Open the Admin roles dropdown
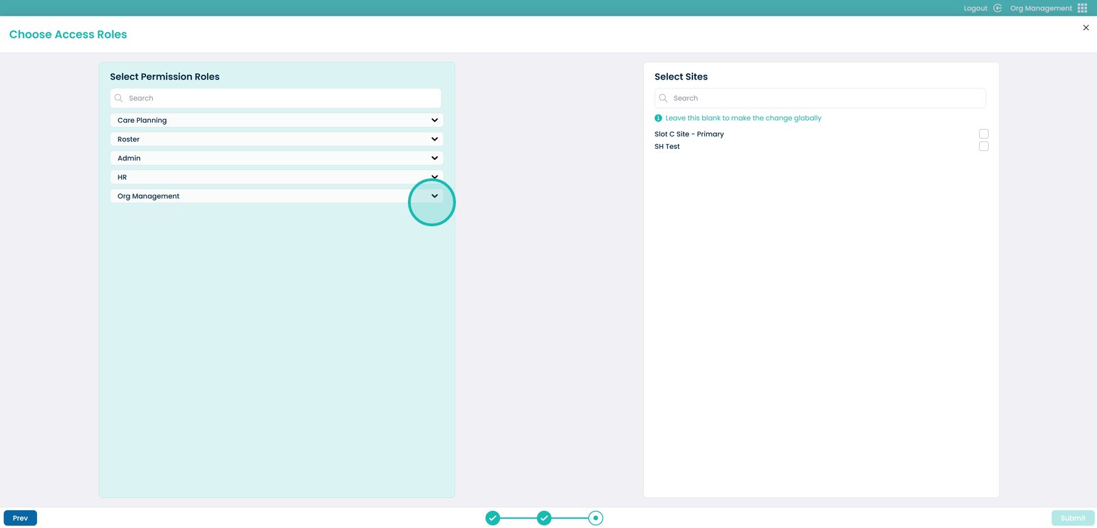Screen dimensions: 1097x528 click(x=435, y=158)
